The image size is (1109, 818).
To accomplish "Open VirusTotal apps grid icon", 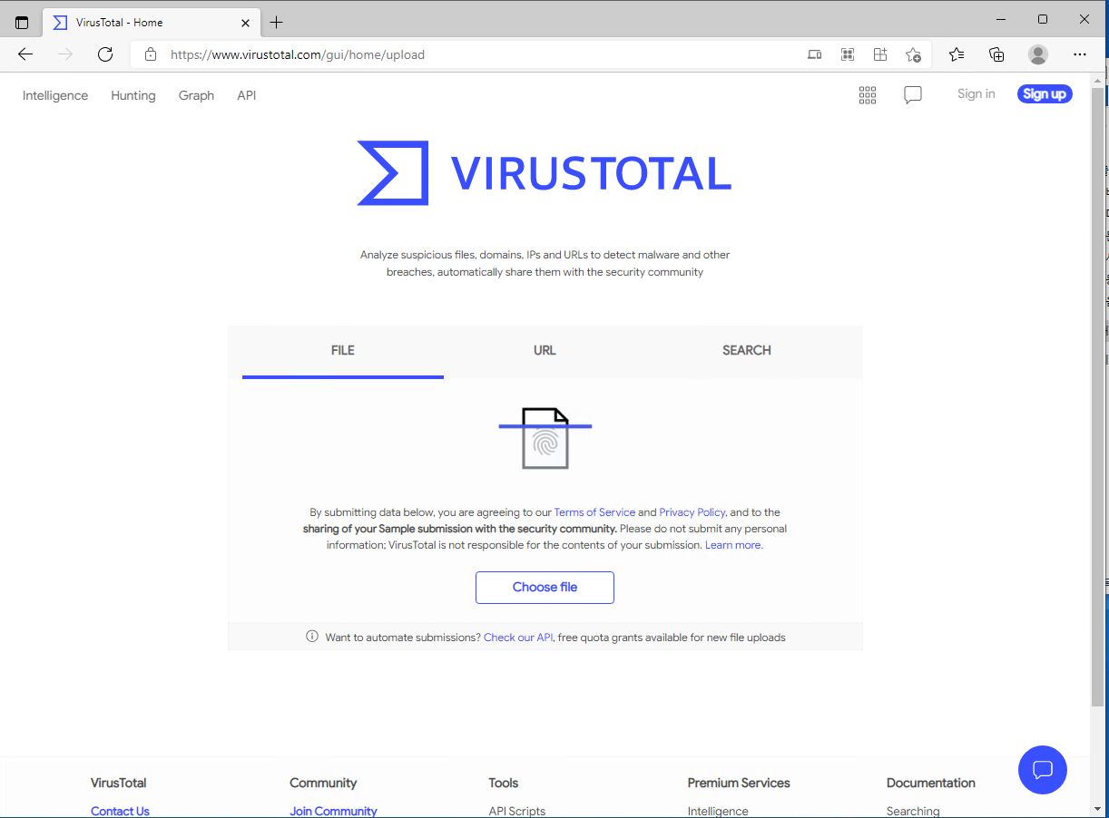I will 868,95.
